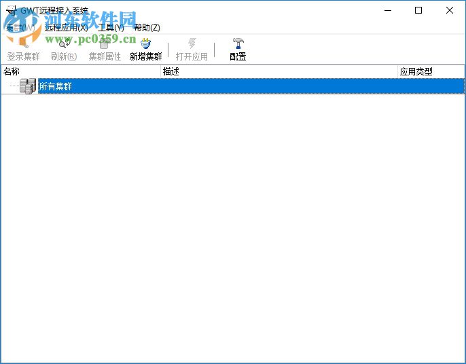Maximize the GWT远程接入系统 window
466x364 pixels.
[x=418, y=10]
